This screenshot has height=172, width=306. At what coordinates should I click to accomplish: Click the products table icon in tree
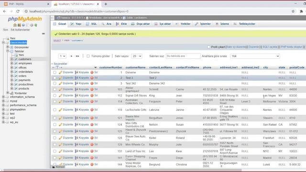(16, 88)
